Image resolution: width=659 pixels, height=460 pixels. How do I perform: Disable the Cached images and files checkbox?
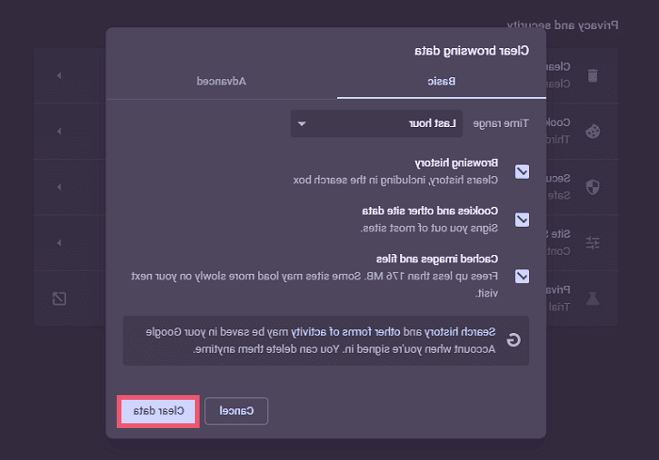(522, 276)
